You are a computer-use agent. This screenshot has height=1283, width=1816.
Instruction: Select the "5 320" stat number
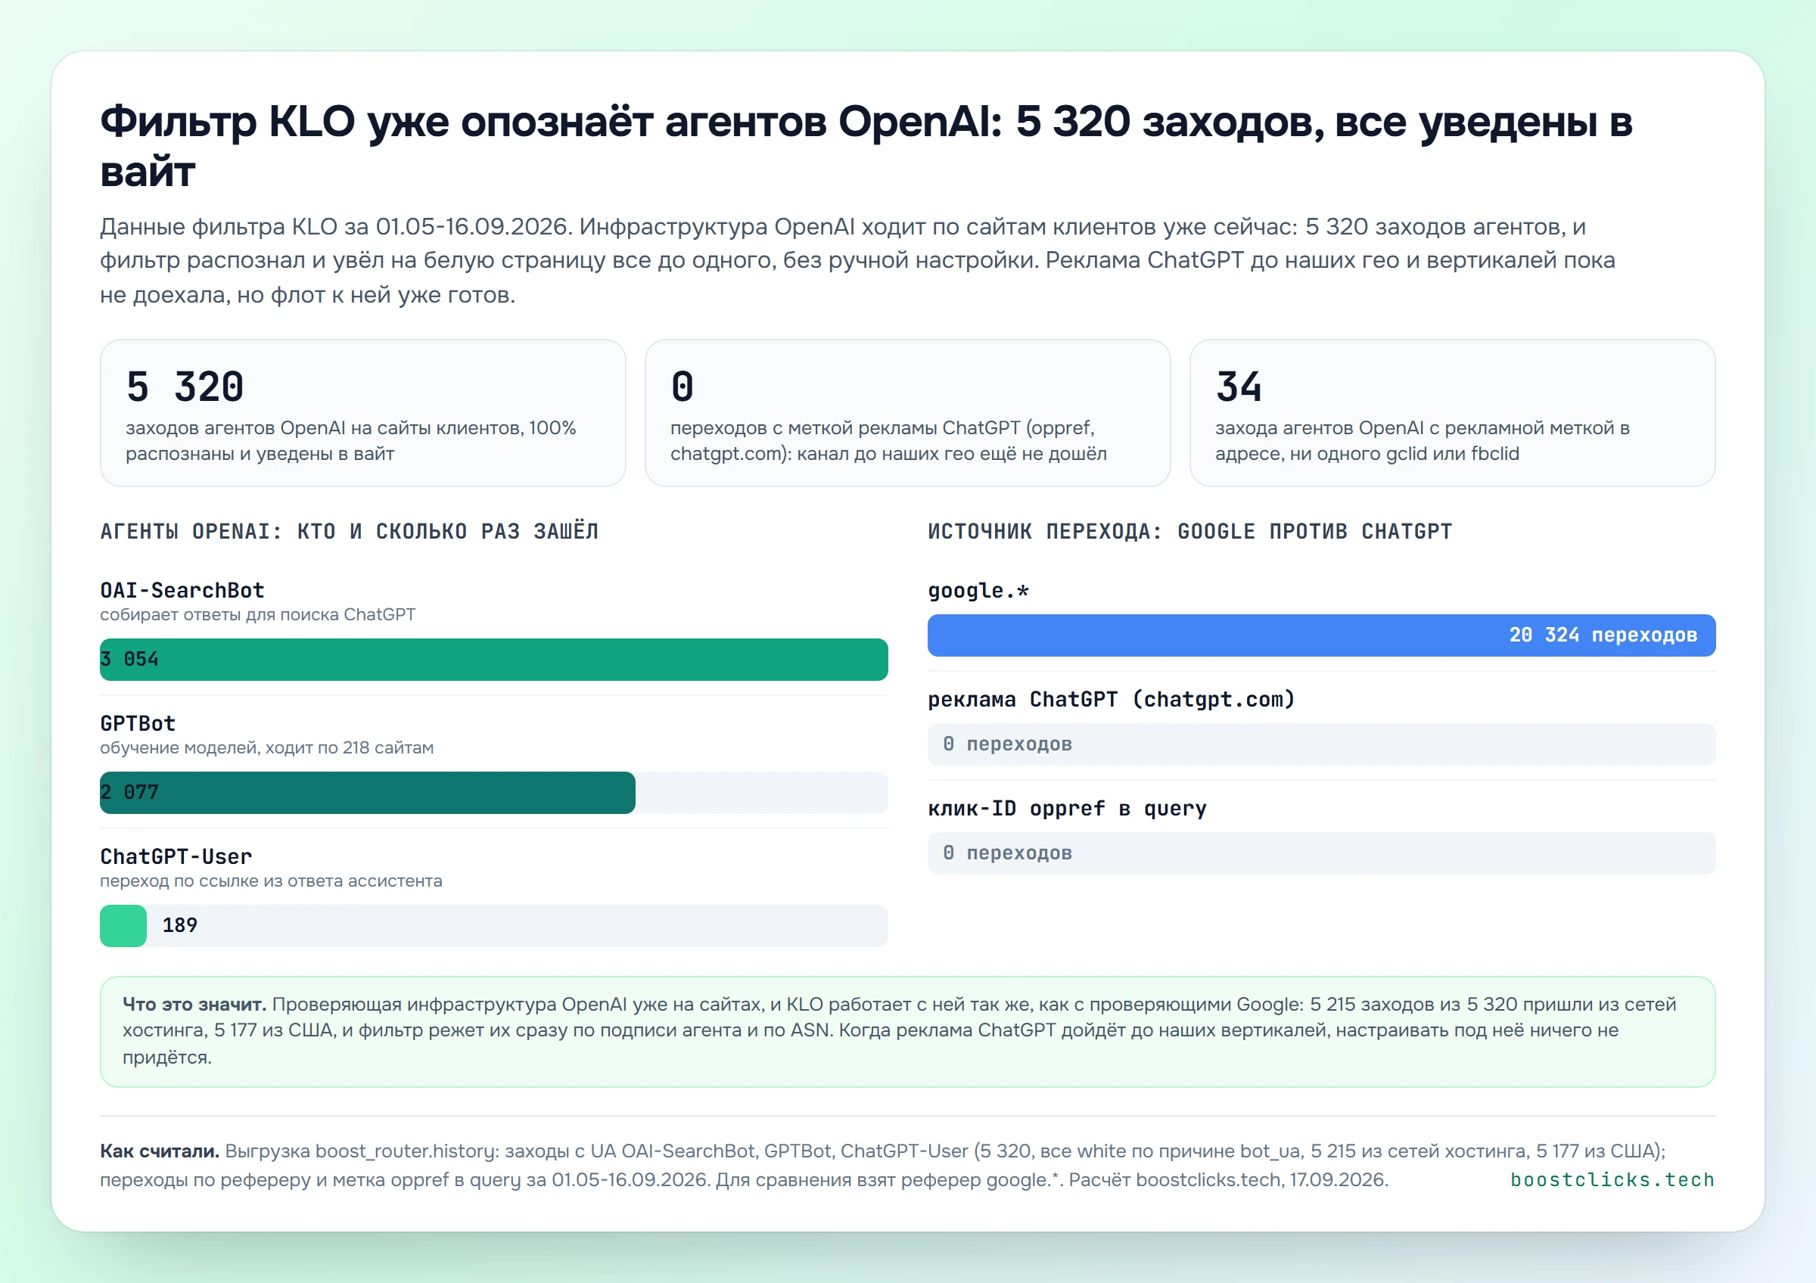[185, 387]
